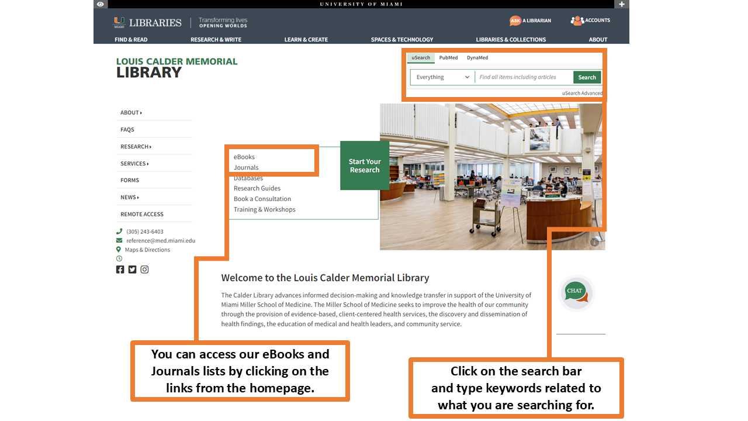The width and height of the screenshot is (748, 421).
Task: Expand the About sidebar menu
Action: coord(131,113)
